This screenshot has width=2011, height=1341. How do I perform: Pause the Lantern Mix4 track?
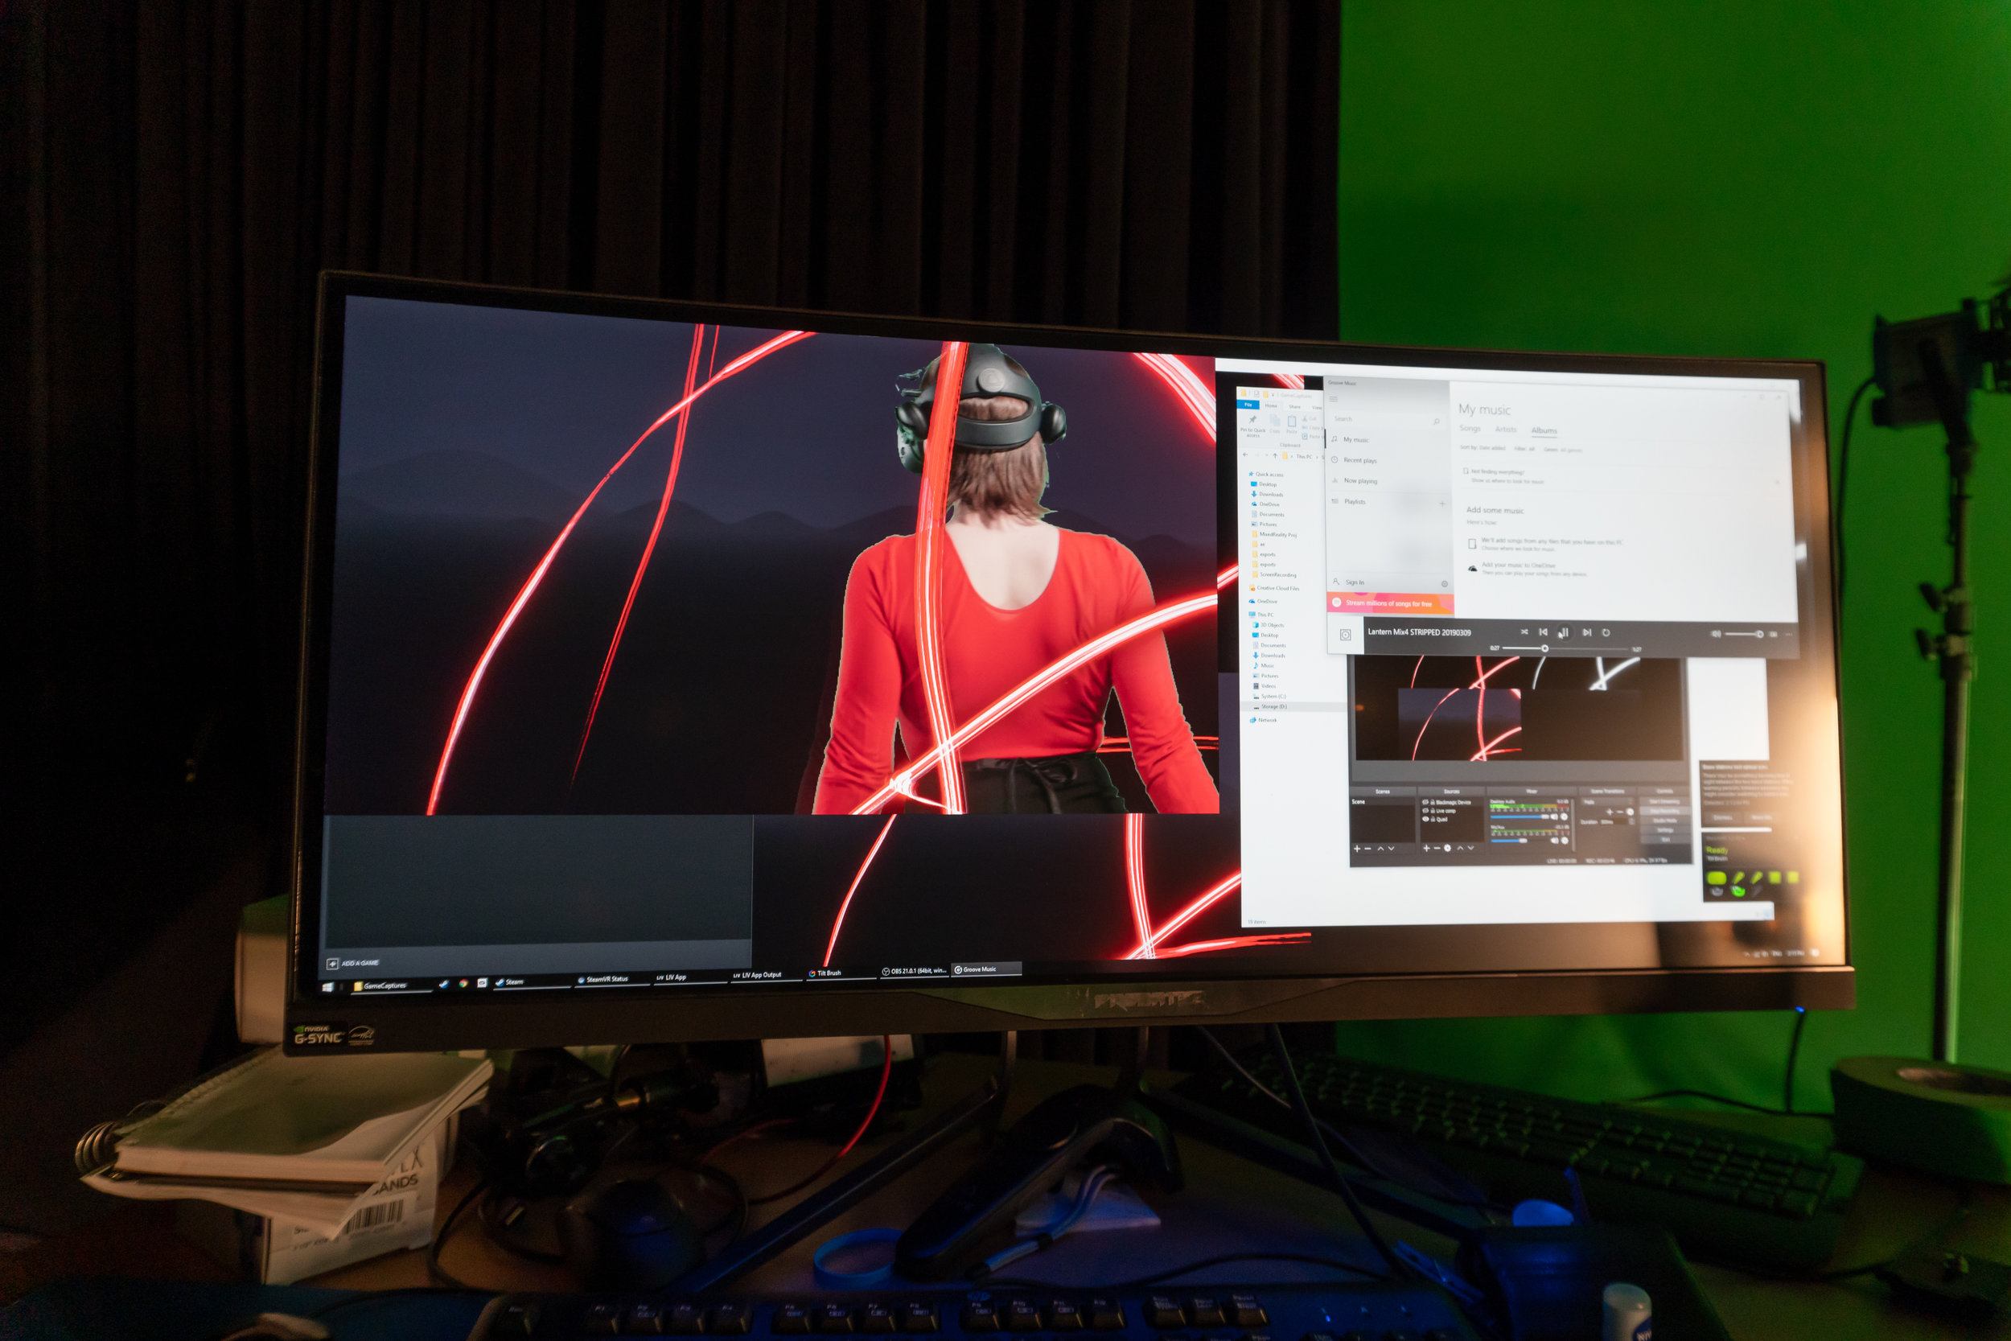1565,633
